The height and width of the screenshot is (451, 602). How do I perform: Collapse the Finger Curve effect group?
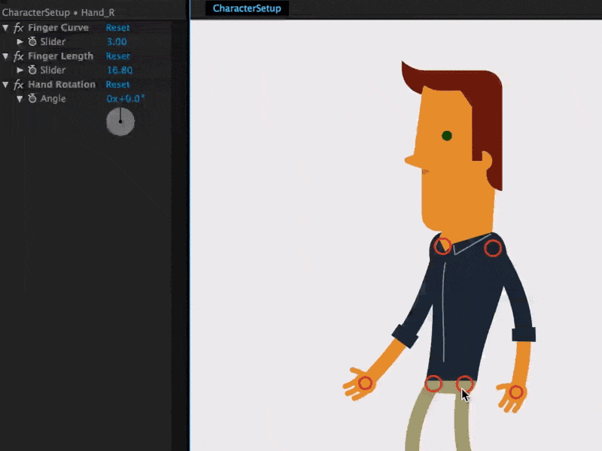tap(6, 28)
